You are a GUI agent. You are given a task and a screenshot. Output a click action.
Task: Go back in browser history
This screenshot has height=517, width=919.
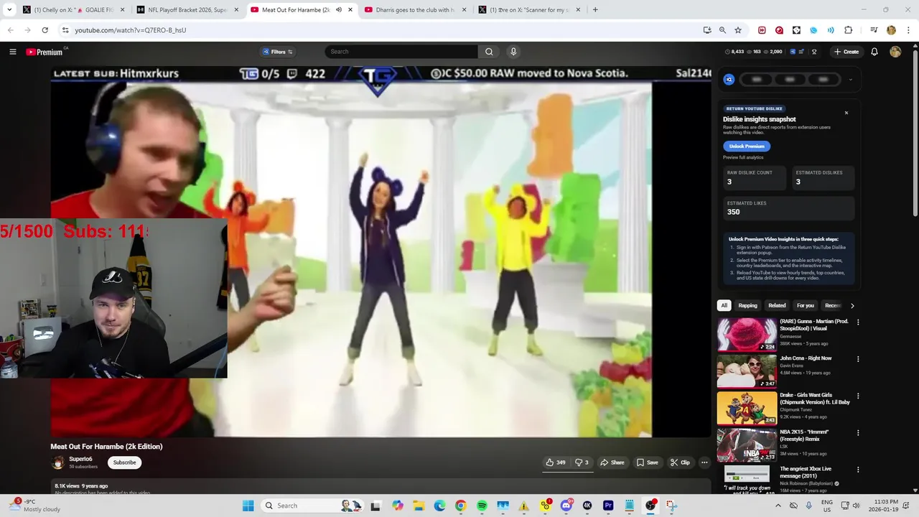(x=10, y=30)
